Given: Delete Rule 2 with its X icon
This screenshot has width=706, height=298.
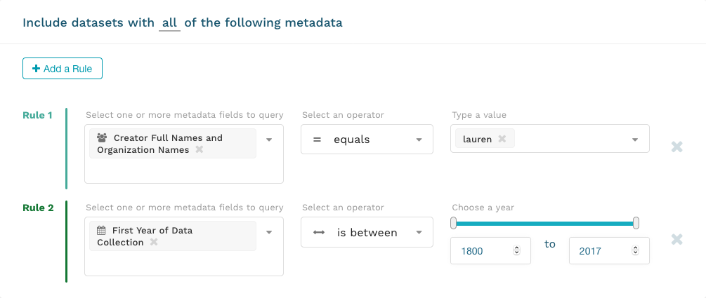Looking at the screenshot, I should pos(676,240).
